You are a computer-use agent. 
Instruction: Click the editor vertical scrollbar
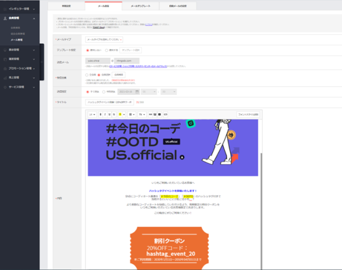(x=261, y=211)
